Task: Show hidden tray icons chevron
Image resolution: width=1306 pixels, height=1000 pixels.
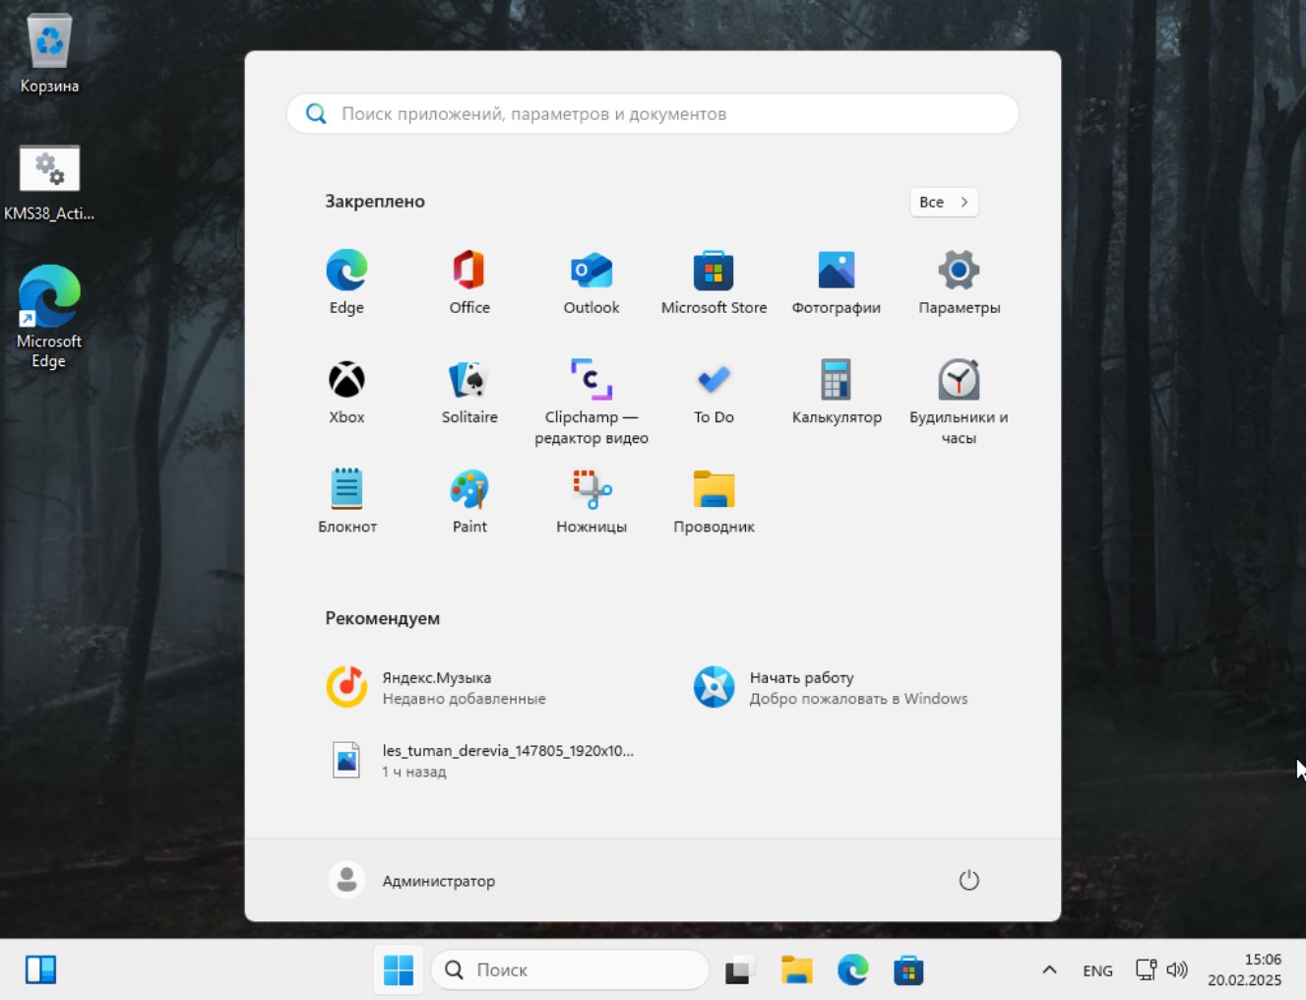Action: click(1049, 969)
